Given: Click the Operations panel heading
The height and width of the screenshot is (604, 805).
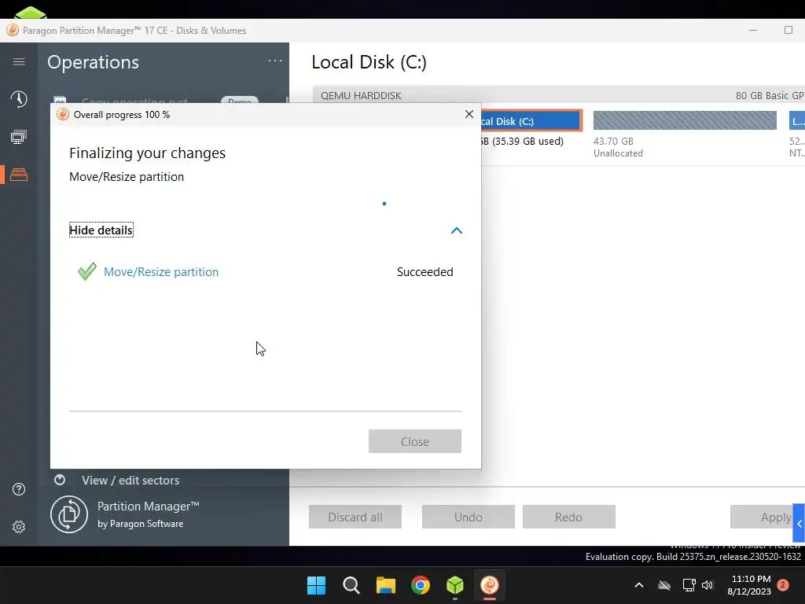Looking at the screenshot, I should coord(93,62).
